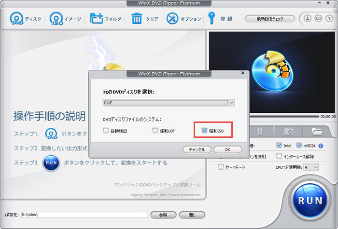The width and height of the screenshot is (338, 229).
Task: Click キャンセル button in dialog
Action: coord(197,149)
